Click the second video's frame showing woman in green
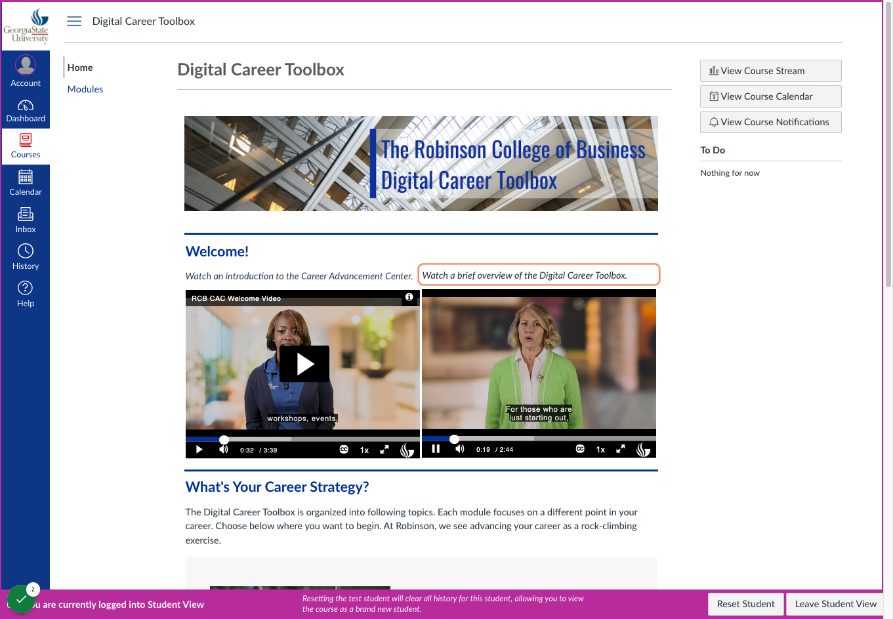The height and width of the screenshot is (619, 893). (539, 363)
